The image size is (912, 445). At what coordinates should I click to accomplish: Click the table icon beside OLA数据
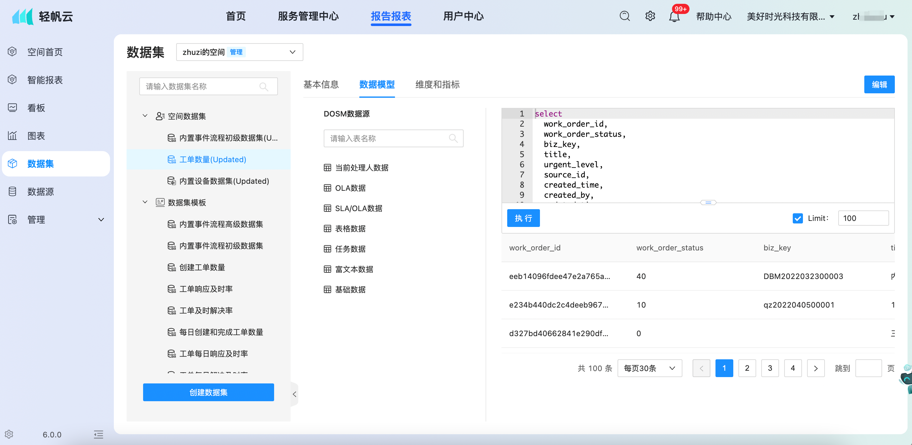327,188
